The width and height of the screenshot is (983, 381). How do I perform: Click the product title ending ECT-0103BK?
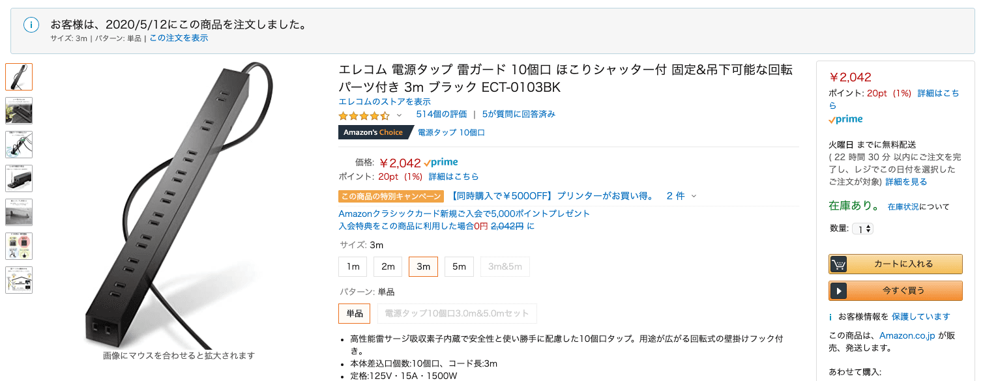pyautogui.click(x=566, y=79)
